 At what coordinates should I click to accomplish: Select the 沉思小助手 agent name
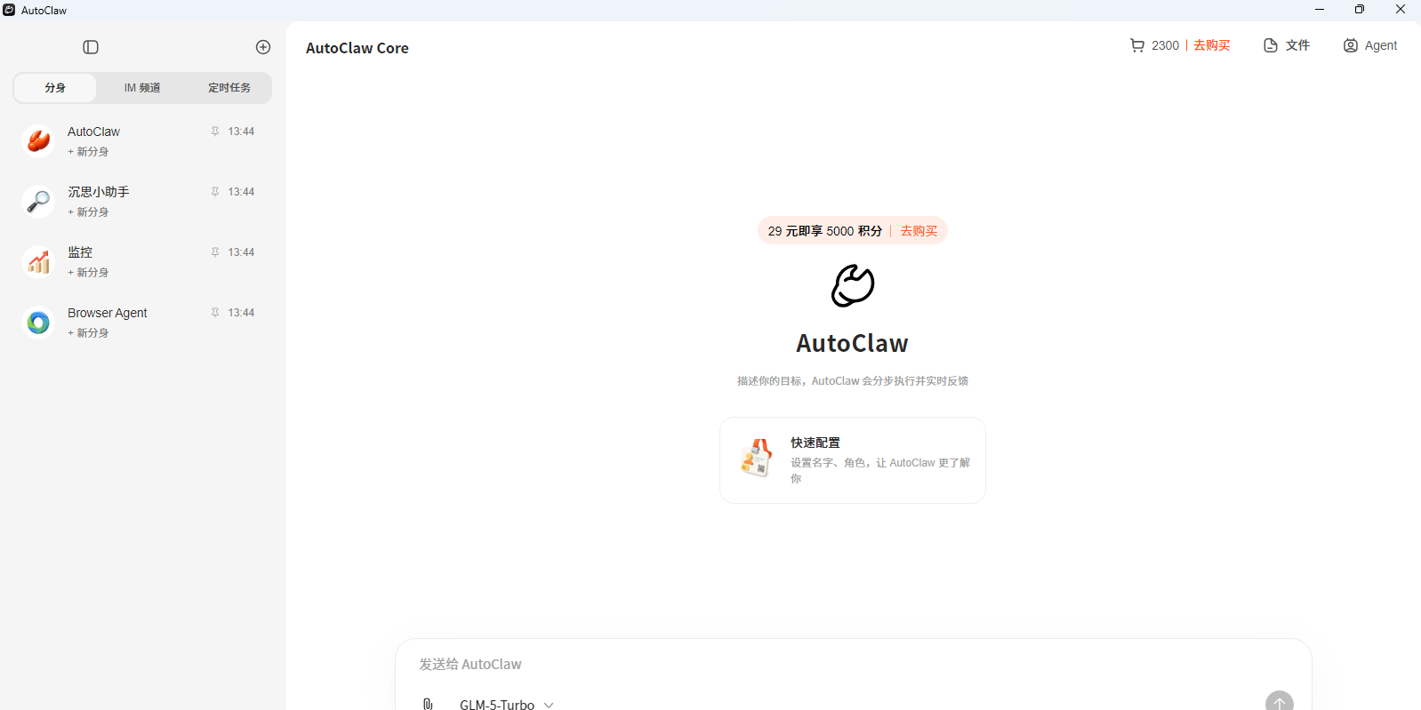pyautogui.click(x=99, y=192)
